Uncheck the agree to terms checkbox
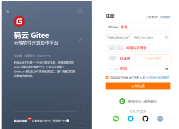 point(107,78)
